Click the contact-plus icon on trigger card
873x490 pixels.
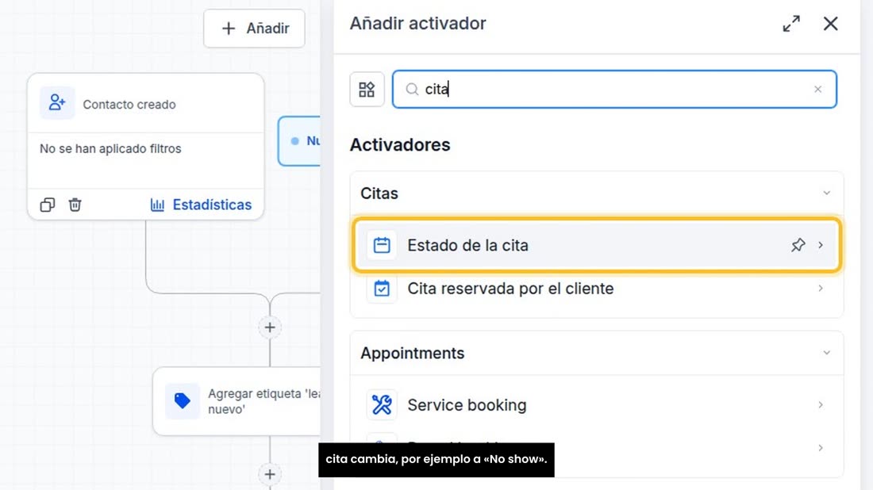(x=57, y=103)
